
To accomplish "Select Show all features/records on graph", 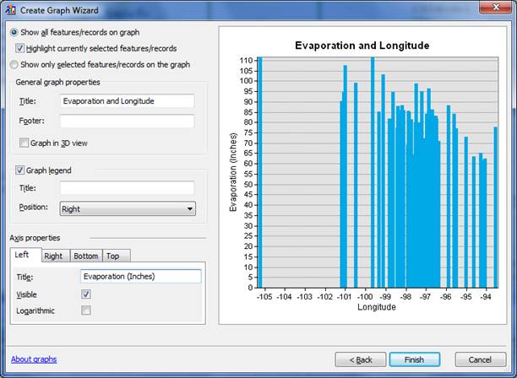I will pos(14,33).
